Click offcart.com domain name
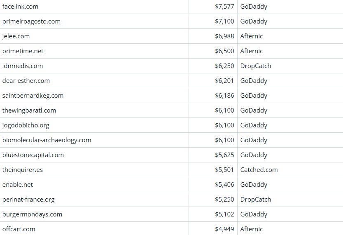 19,229
